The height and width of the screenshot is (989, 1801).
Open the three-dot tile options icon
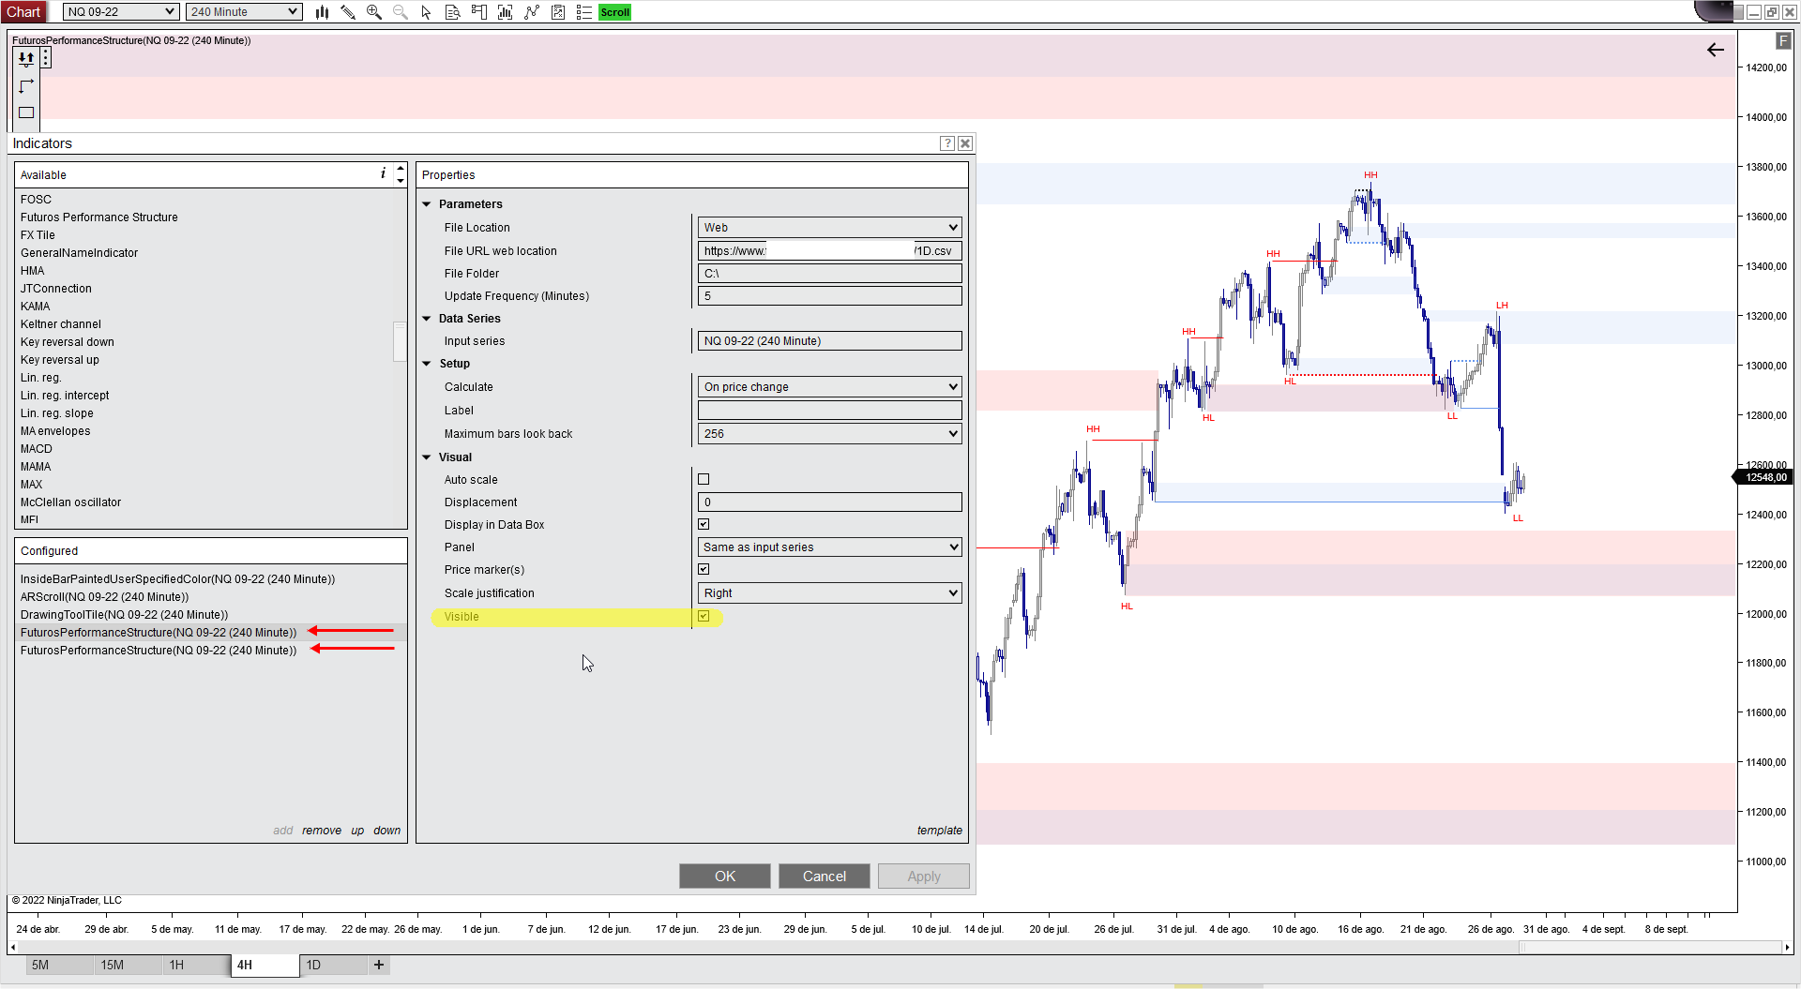[x=45, y=58]
